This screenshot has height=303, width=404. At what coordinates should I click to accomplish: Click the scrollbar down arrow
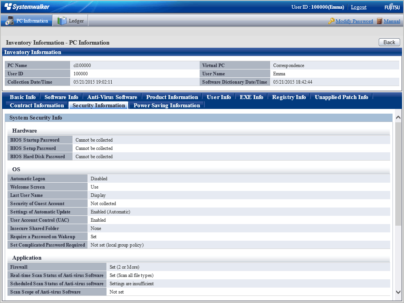point(398,292)
